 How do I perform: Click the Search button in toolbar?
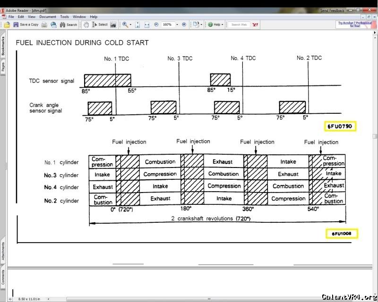[x=68, y=25]
